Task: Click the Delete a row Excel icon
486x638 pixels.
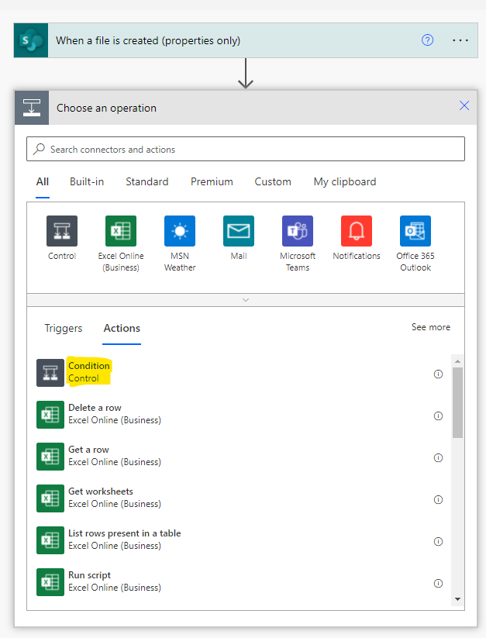Action: (50, 415)
